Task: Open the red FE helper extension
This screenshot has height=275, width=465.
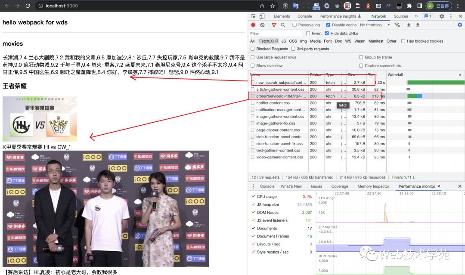Action: [x=347, y=6]
